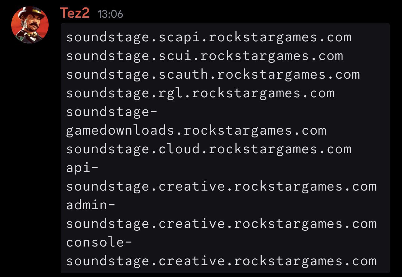The image size is (402, 277).
Task: Click the soundstage.creative line directly below 'admin-'
Action: 221,224
